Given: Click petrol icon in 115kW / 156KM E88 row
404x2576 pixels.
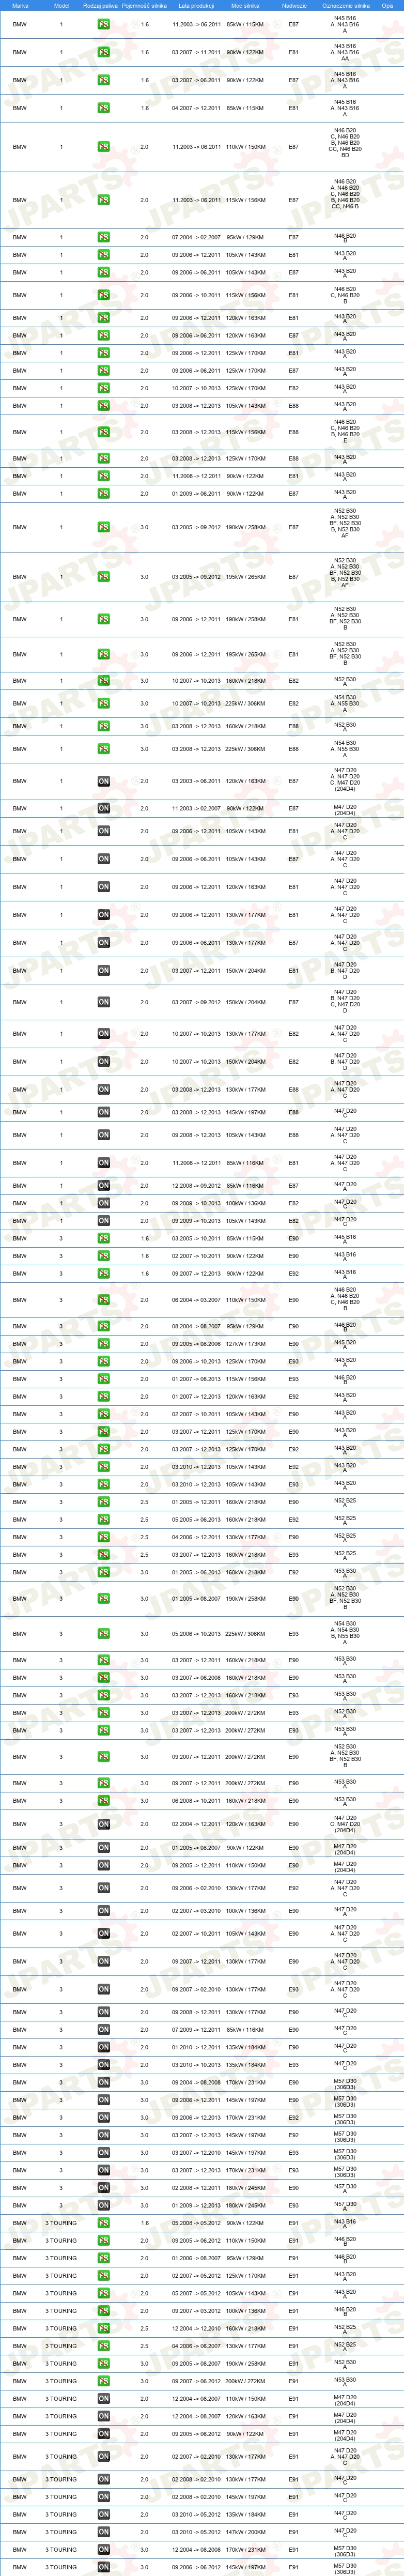Looking at the screenshot, I should (103, 432).
